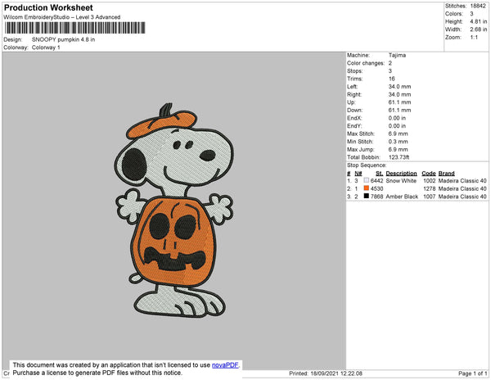491x380 pixels.
Task: Click the 'Amber Black' description cell
Action: [x=402, y=197]
